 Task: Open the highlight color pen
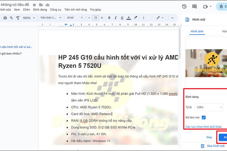pyautogui.click(x=135, y=18)
